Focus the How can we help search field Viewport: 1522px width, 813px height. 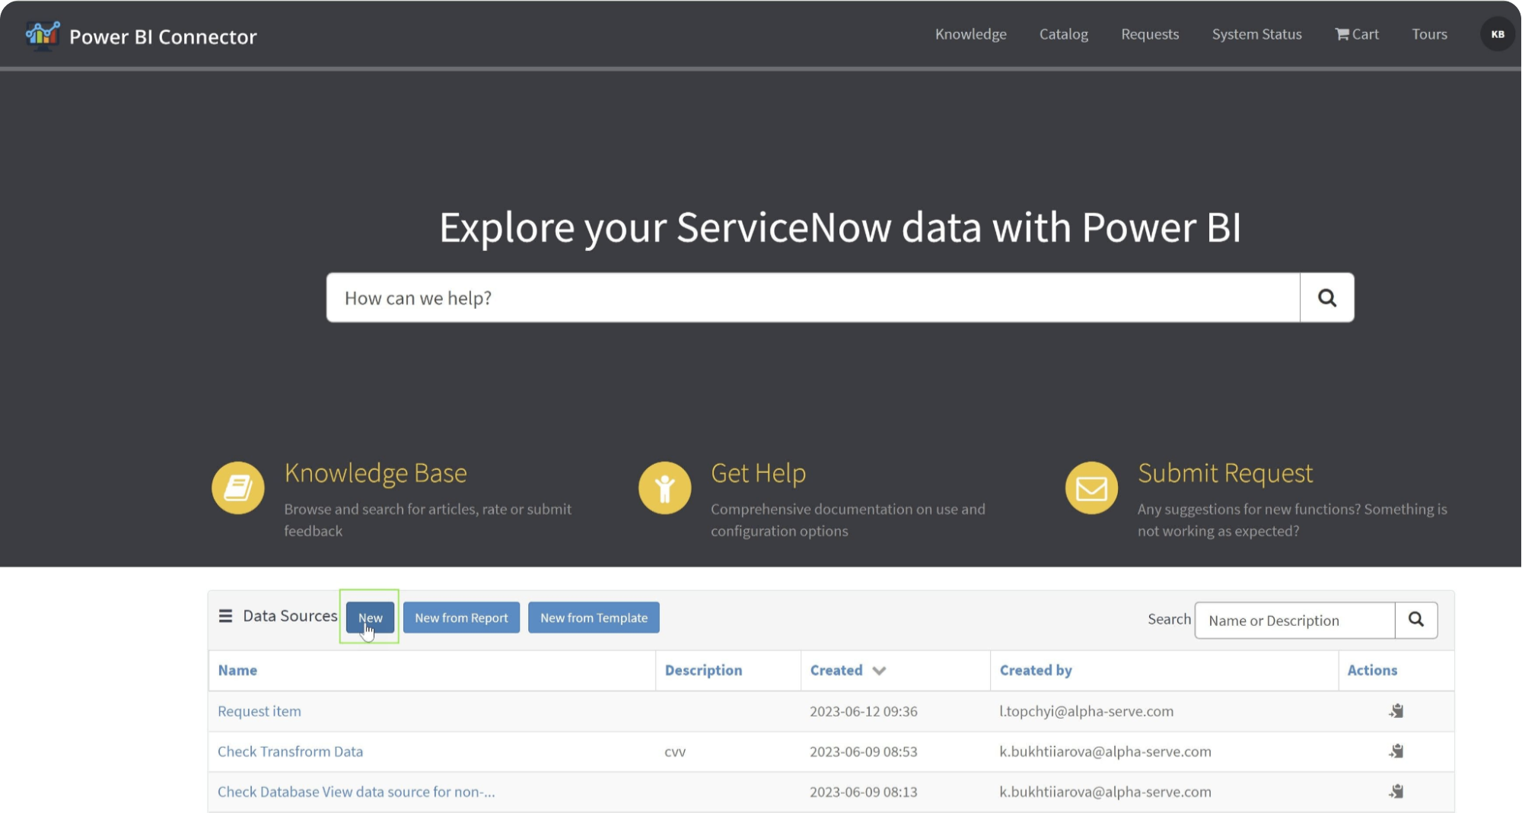tap(813, 297)
